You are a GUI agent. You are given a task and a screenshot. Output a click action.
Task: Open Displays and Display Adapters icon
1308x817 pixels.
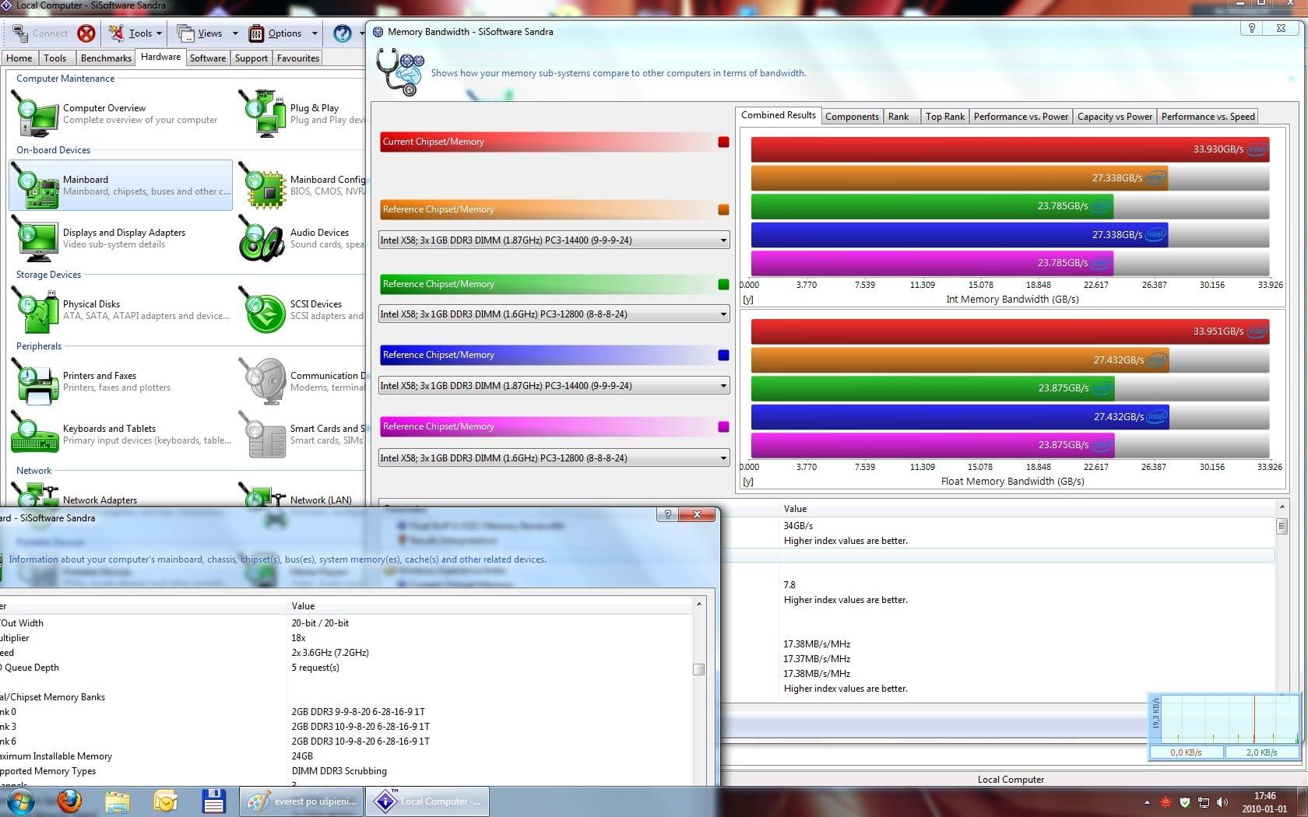tap(35, 238)
